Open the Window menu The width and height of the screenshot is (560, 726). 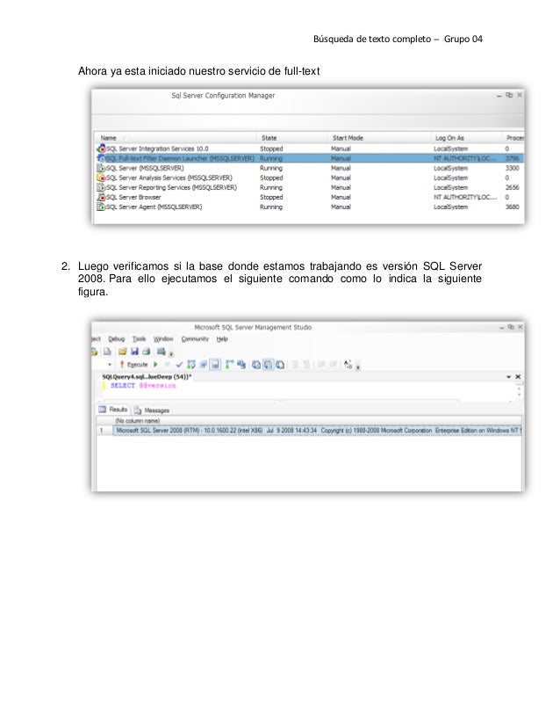[163, 339]
